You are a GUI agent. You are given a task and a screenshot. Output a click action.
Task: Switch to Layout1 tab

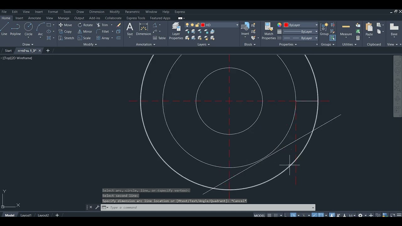click(26, 215)
